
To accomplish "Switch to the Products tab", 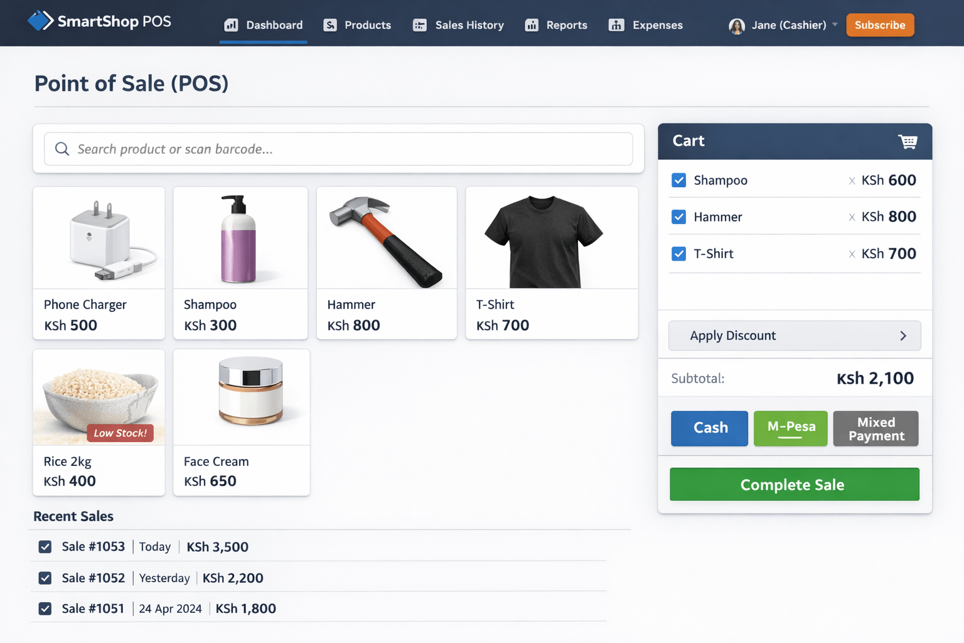I will (357, 25).
